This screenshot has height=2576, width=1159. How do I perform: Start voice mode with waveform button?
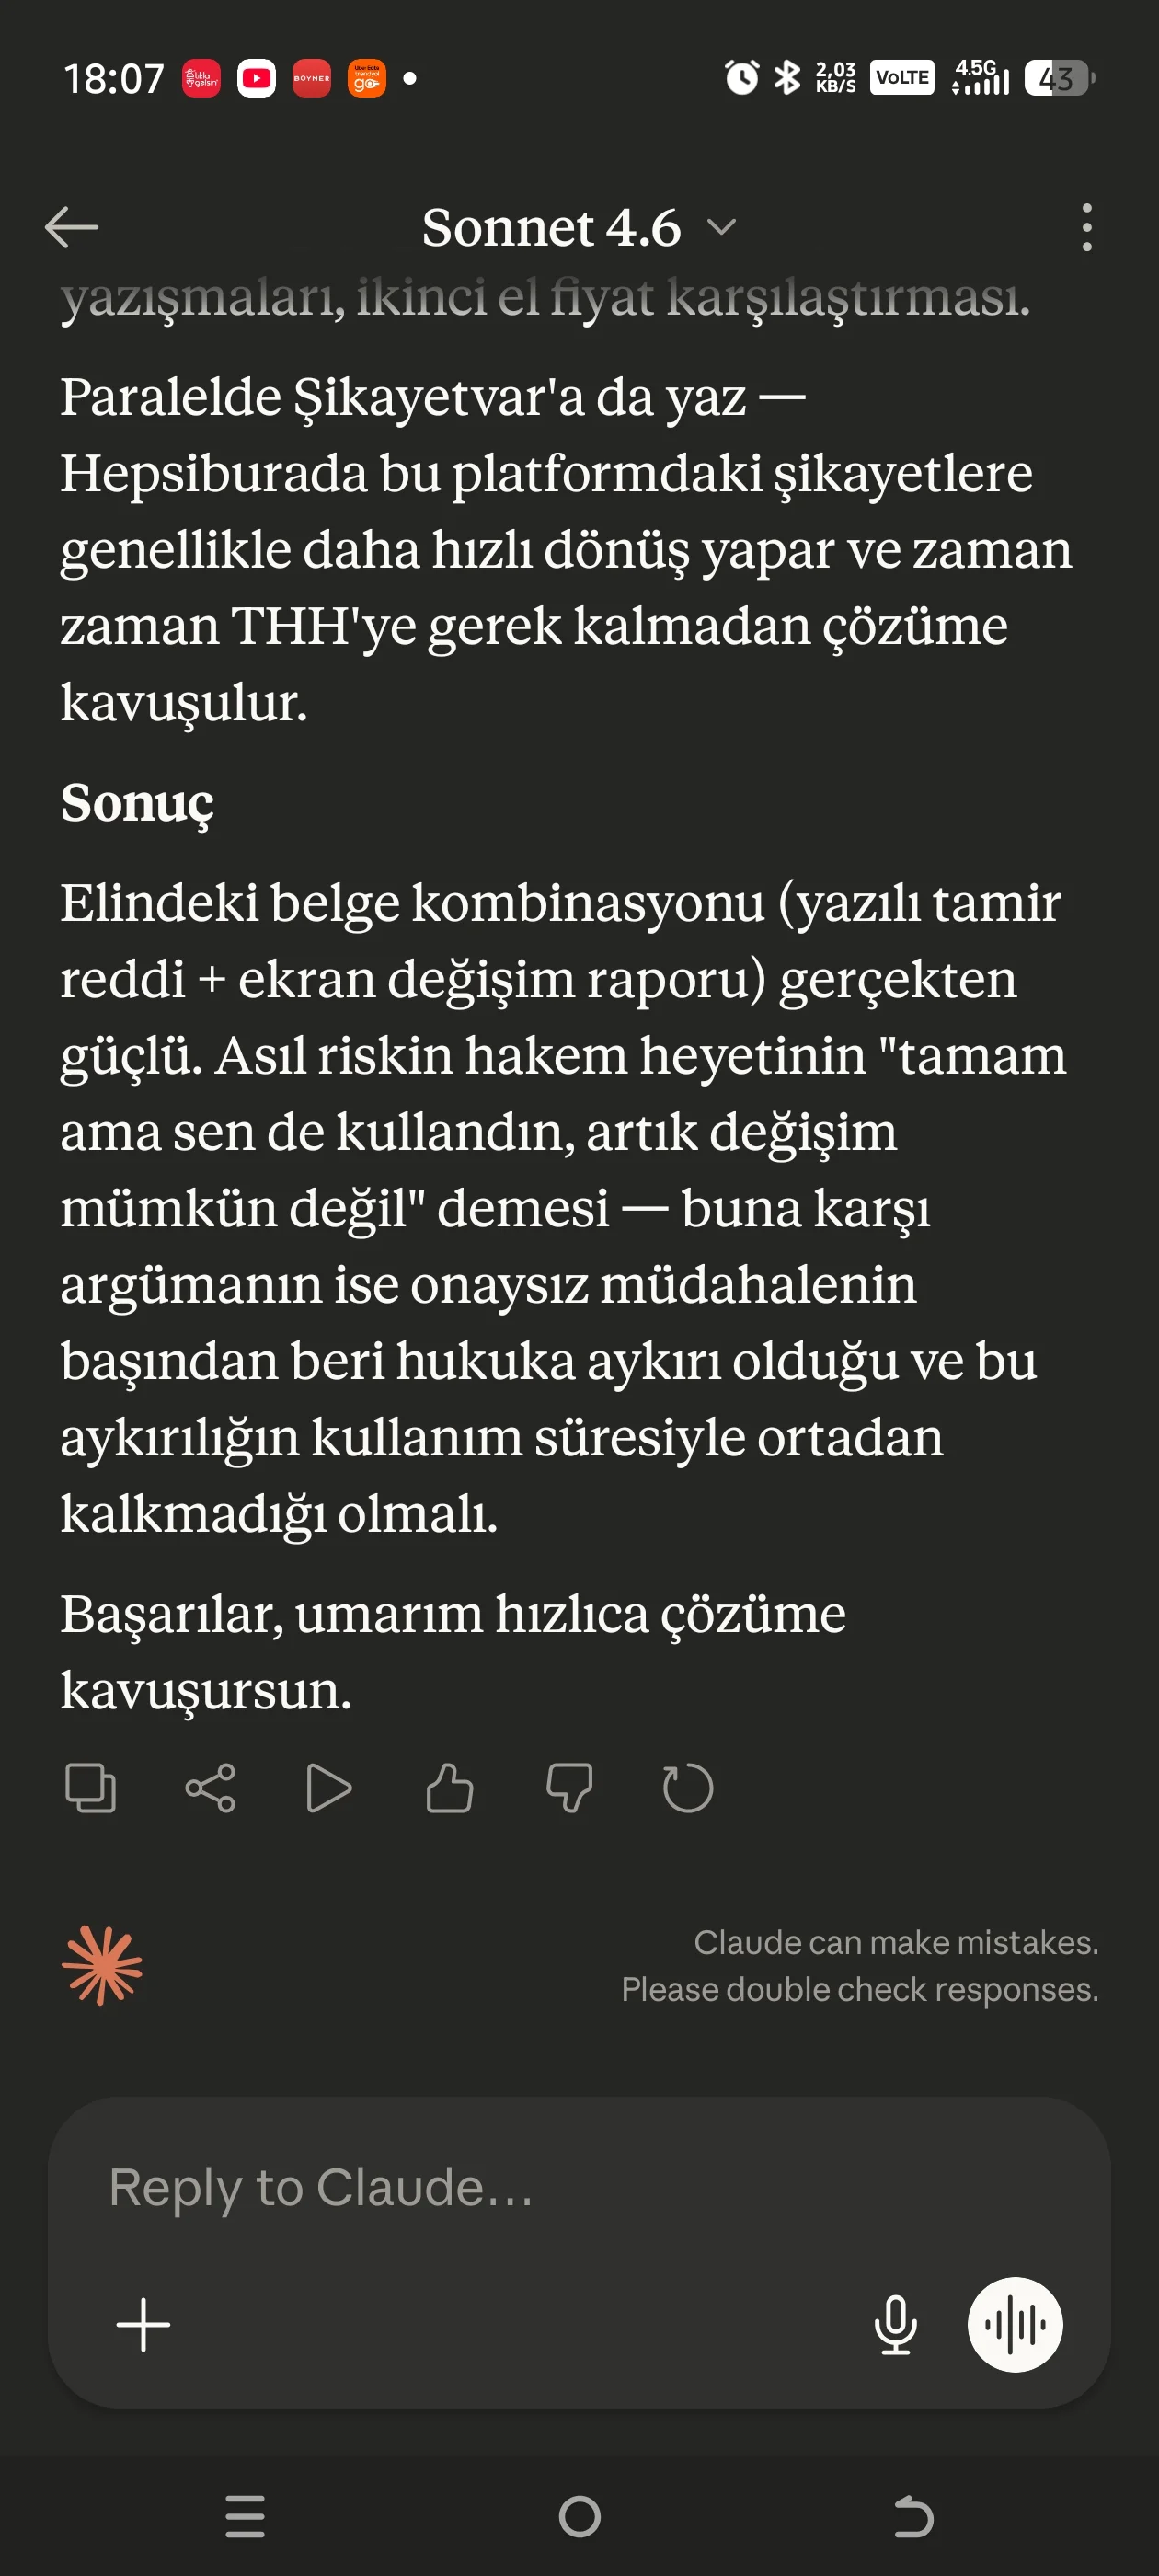(x=1014, y=2325)
